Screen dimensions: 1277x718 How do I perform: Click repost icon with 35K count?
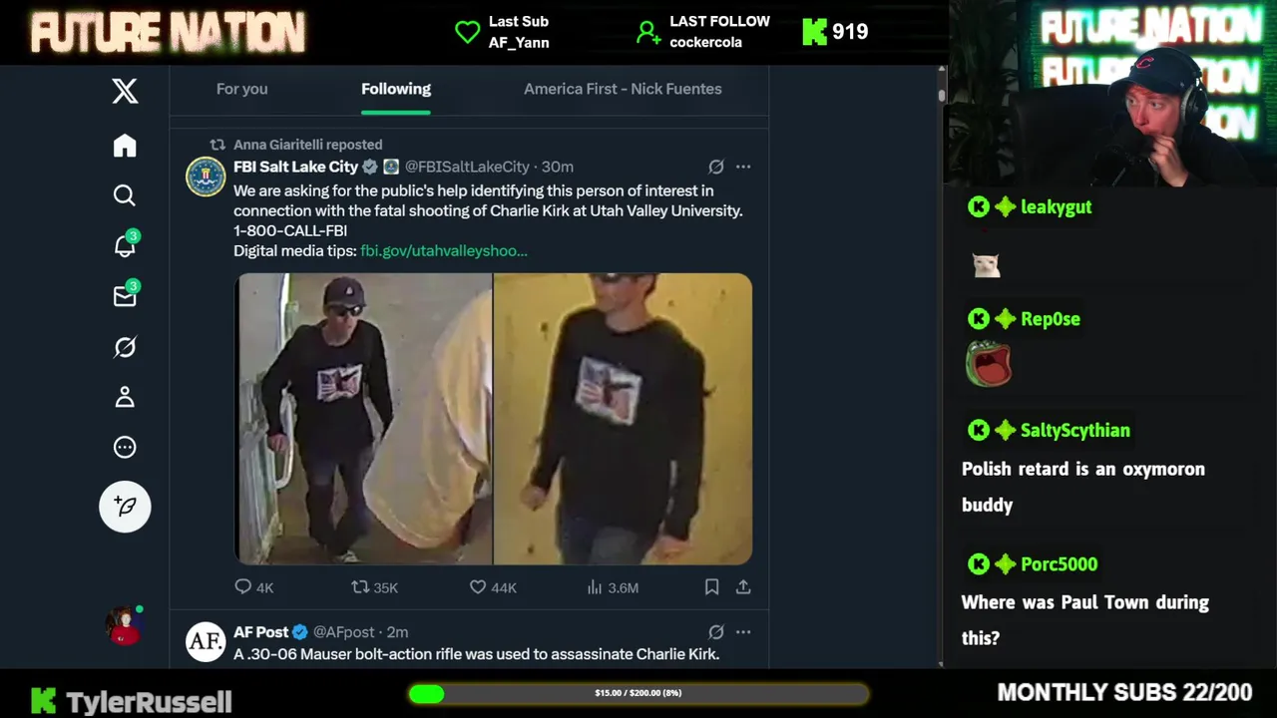point(361,587)
